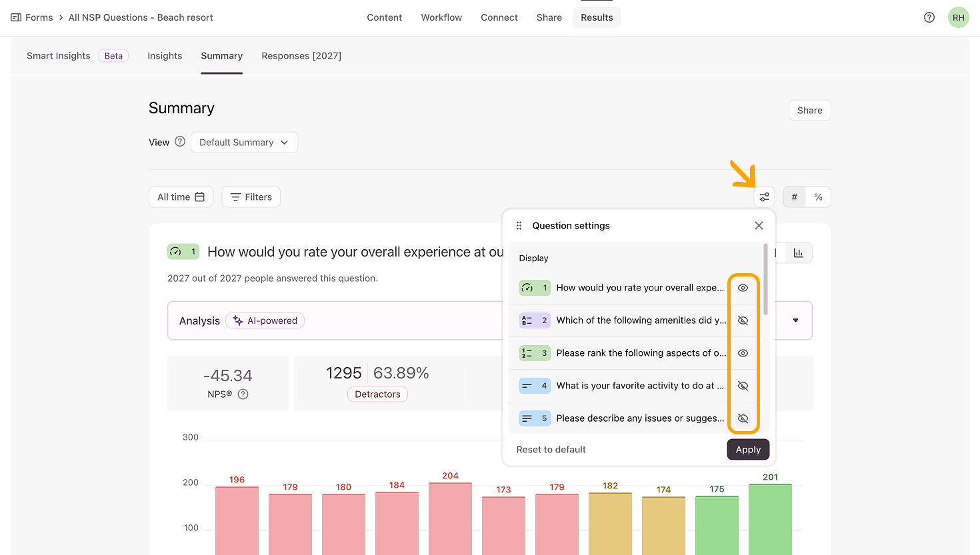Show question 5 issues via eye toggle
This screenshot has height=555, width=980.
[743, 418]
